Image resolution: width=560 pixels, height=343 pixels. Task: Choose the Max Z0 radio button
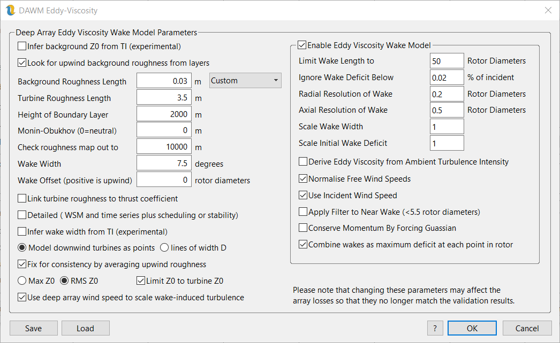click(x=22, y=281)
